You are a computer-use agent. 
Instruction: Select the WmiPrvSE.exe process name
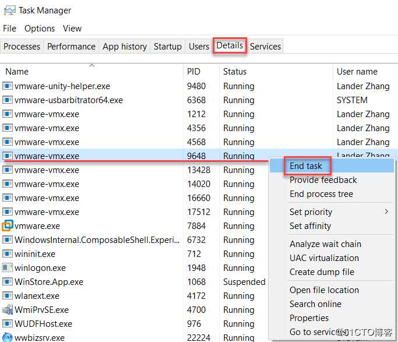[41, 309]
